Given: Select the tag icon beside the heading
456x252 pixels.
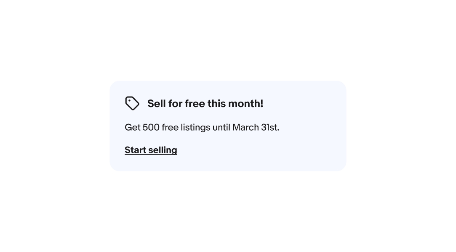Looking at the screenshot, I should 132,103.
